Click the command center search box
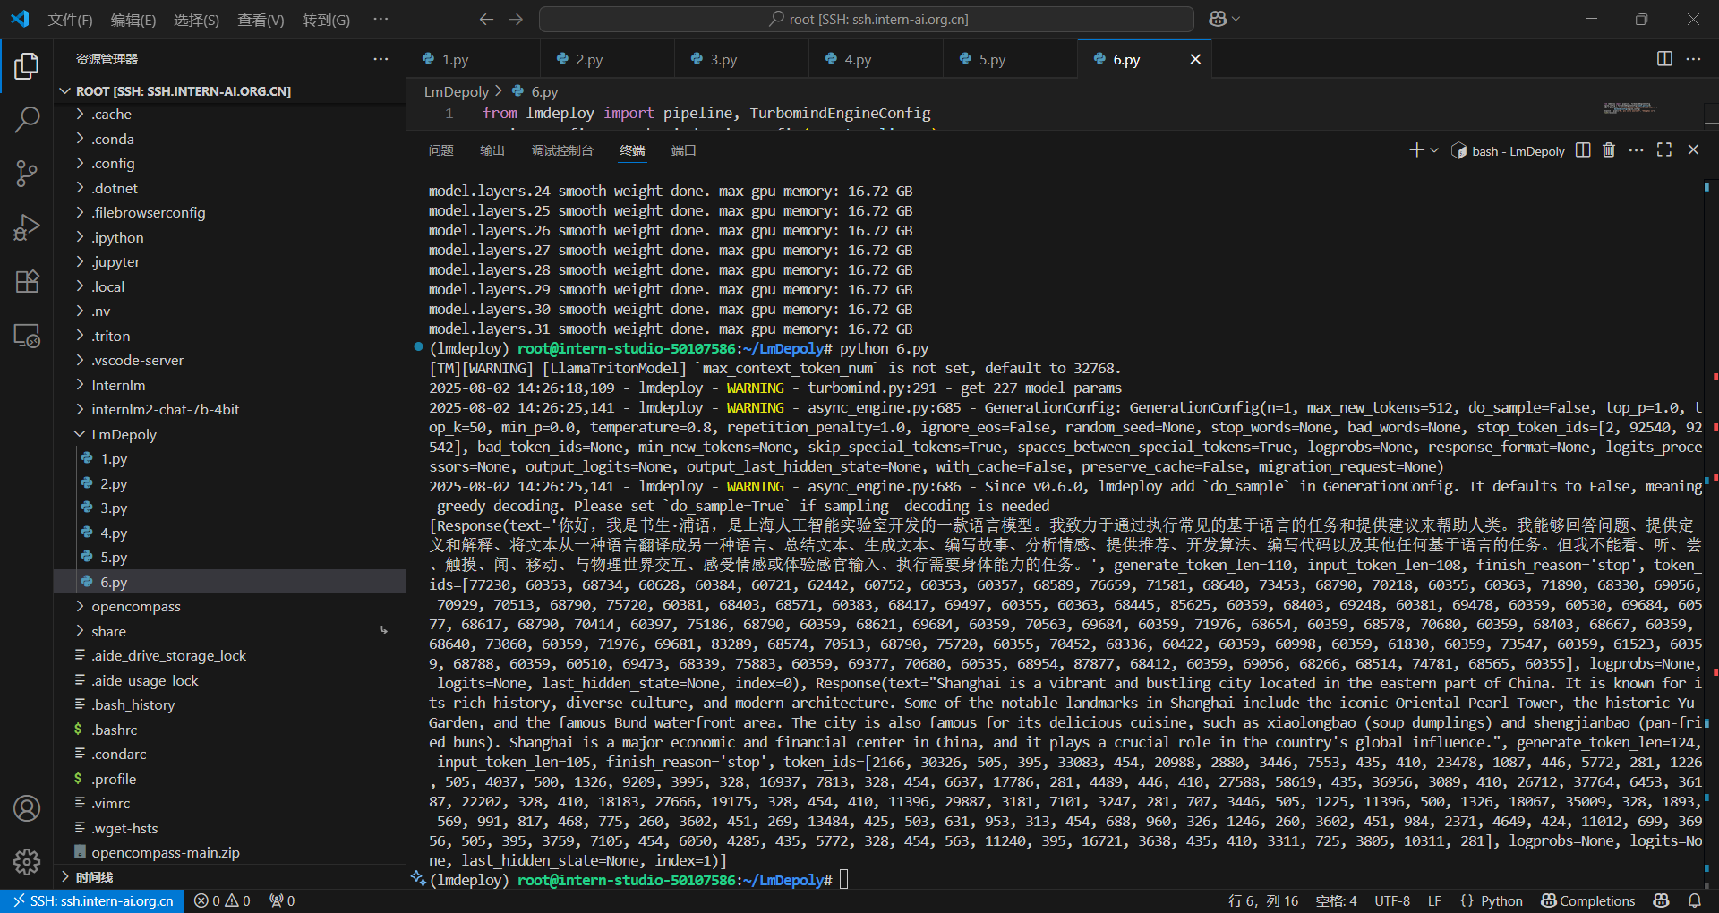The width and height of the screenshot is (1719, 913). point(867,19)
